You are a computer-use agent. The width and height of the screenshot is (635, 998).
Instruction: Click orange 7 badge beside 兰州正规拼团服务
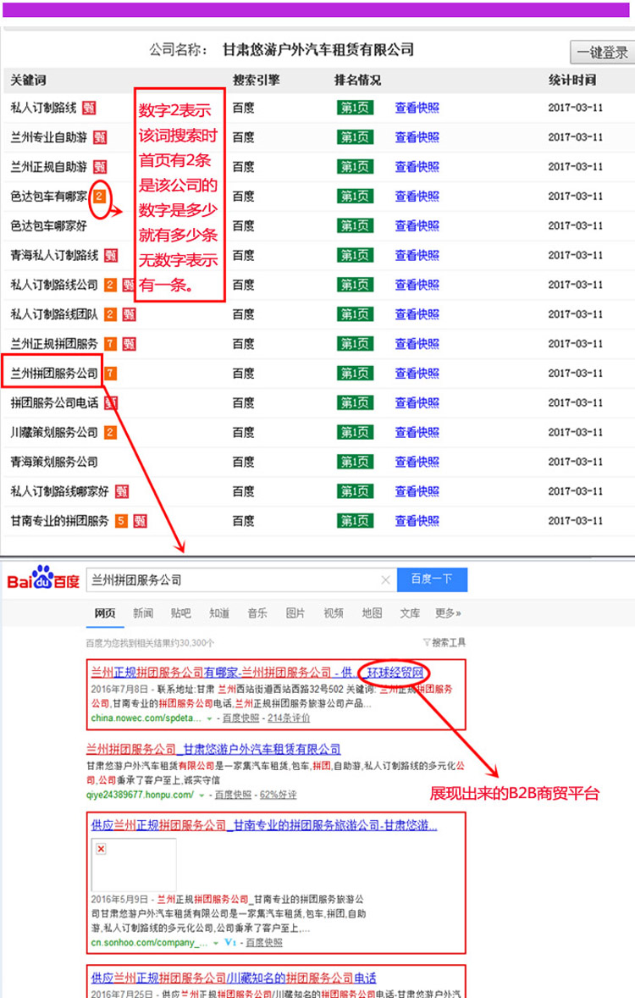[x=110, y=344]
